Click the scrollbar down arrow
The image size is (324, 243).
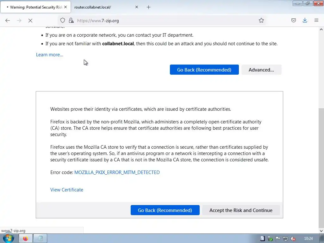pos(321,231)
